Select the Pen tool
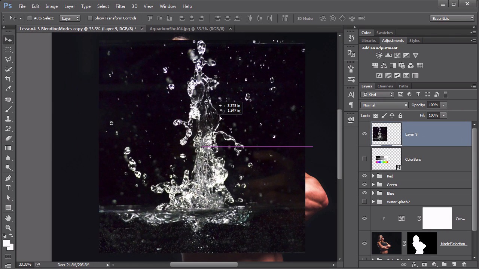Viewport: 479px width, 269px height. tap(8, 178)
